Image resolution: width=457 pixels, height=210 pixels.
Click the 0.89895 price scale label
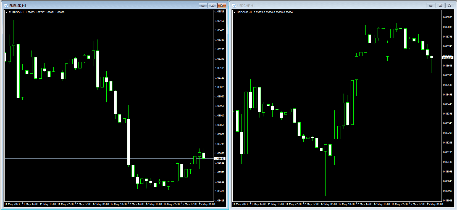coord(448,17)
